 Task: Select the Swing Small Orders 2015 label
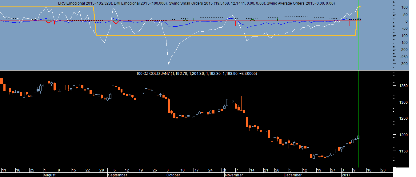217,3
